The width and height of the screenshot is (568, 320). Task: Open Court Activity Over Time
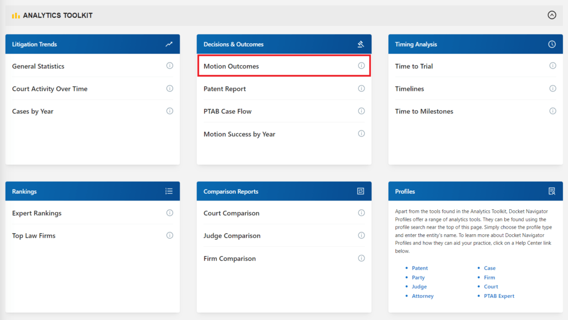(x=49, y=89)
